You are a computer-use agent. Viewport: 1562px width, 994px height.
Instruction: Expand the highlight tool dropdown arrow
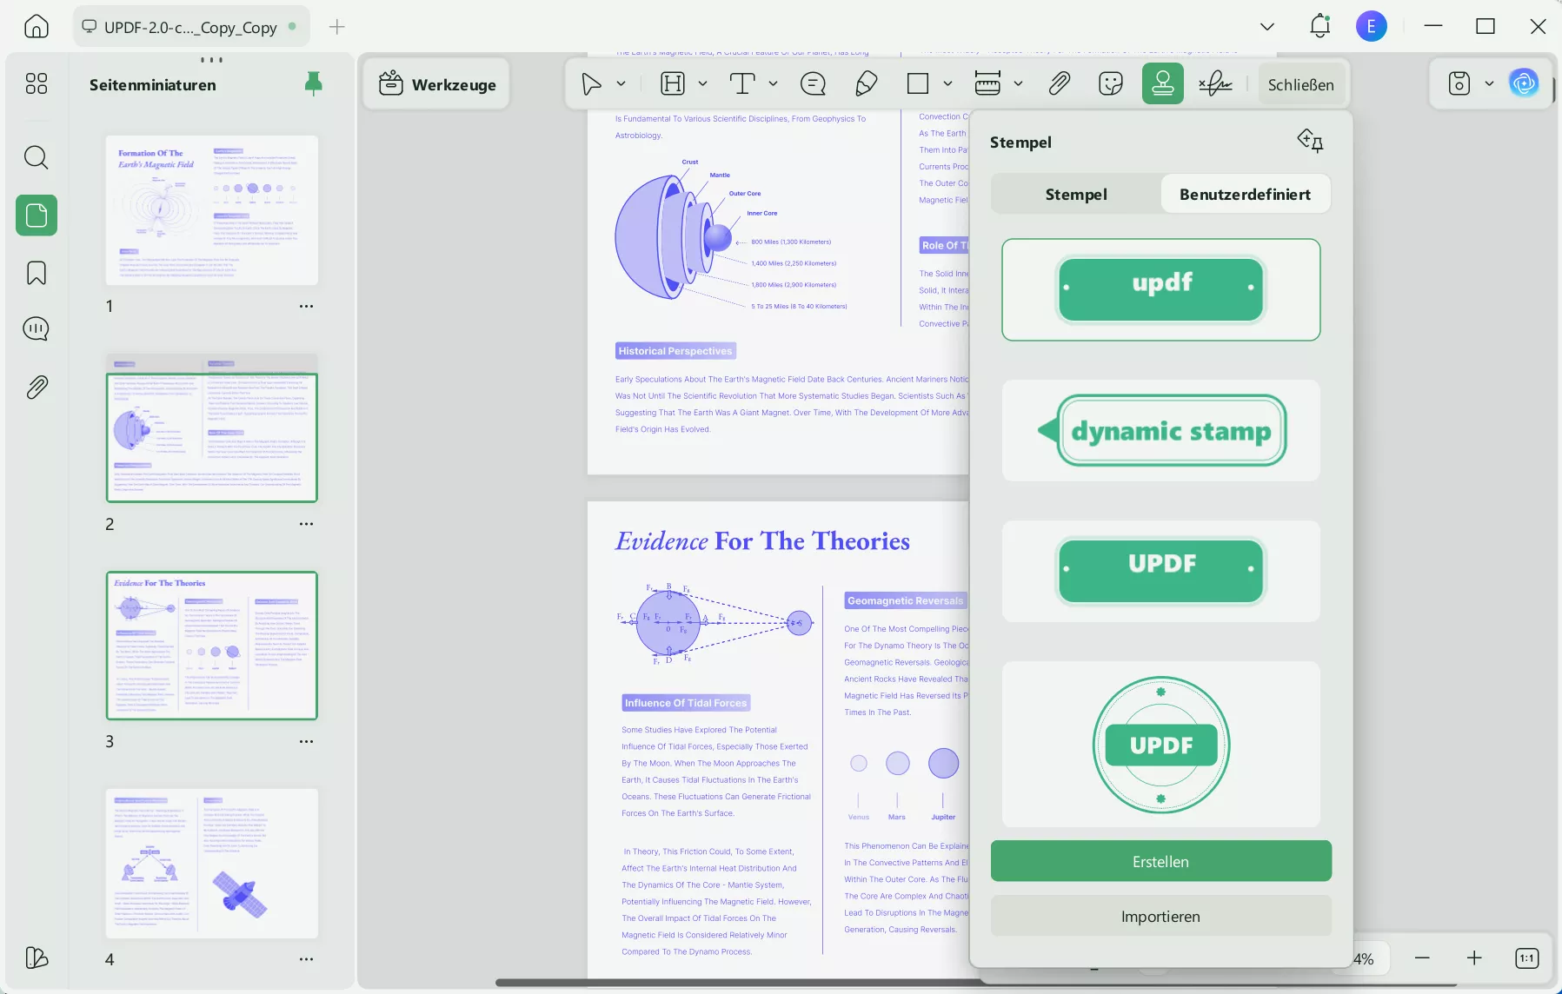click(702, 84)
